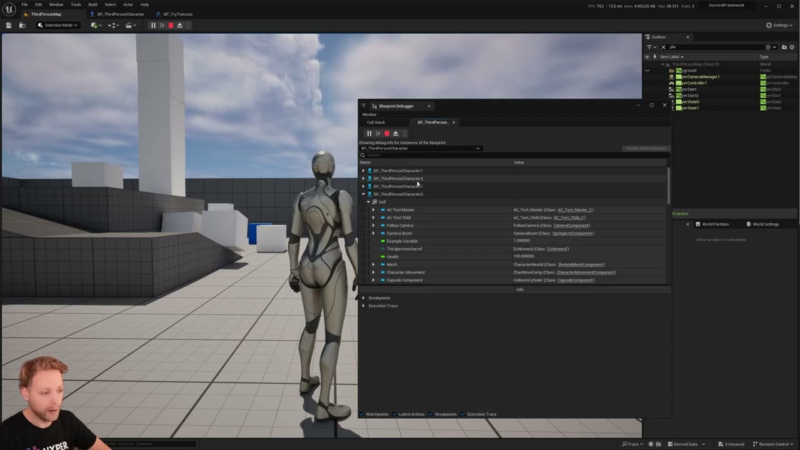Expand the AC Test Child variable
800x450 pixels.
click(x=373, y=217)
